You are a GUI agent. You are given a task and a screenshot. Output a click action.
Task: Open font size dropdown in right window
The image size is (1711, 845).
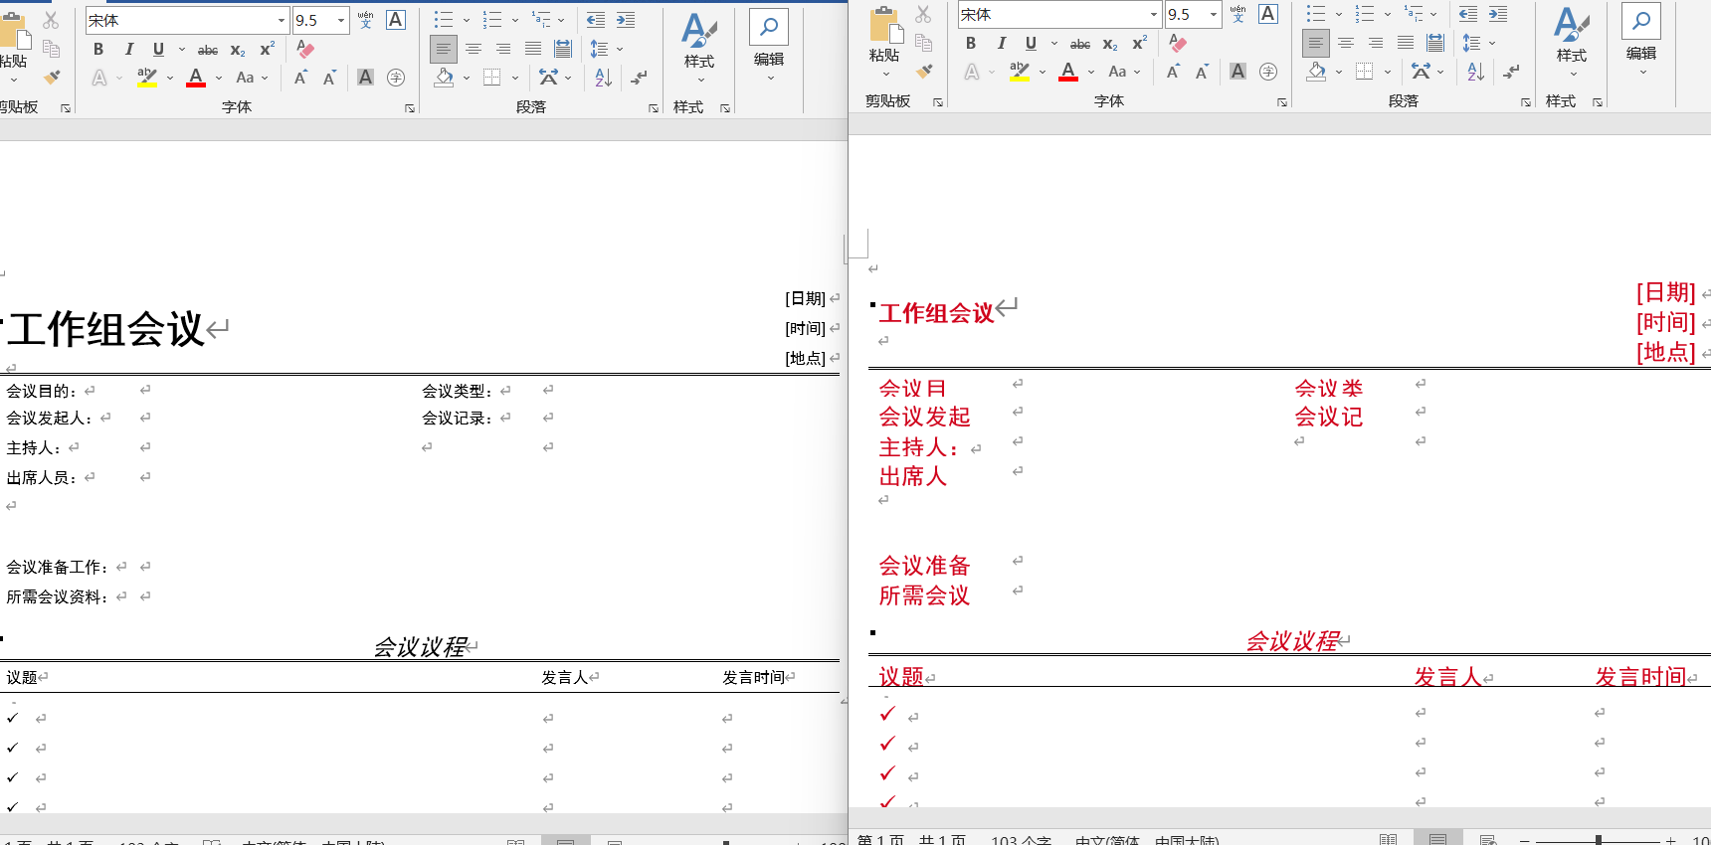pyautogui.click(x=1214, y=14)
